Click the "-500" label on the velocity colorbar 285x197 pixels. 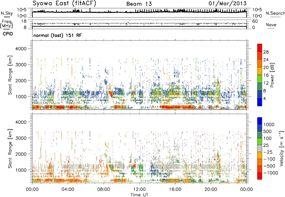pyautogui.click(x=269, y=166)
